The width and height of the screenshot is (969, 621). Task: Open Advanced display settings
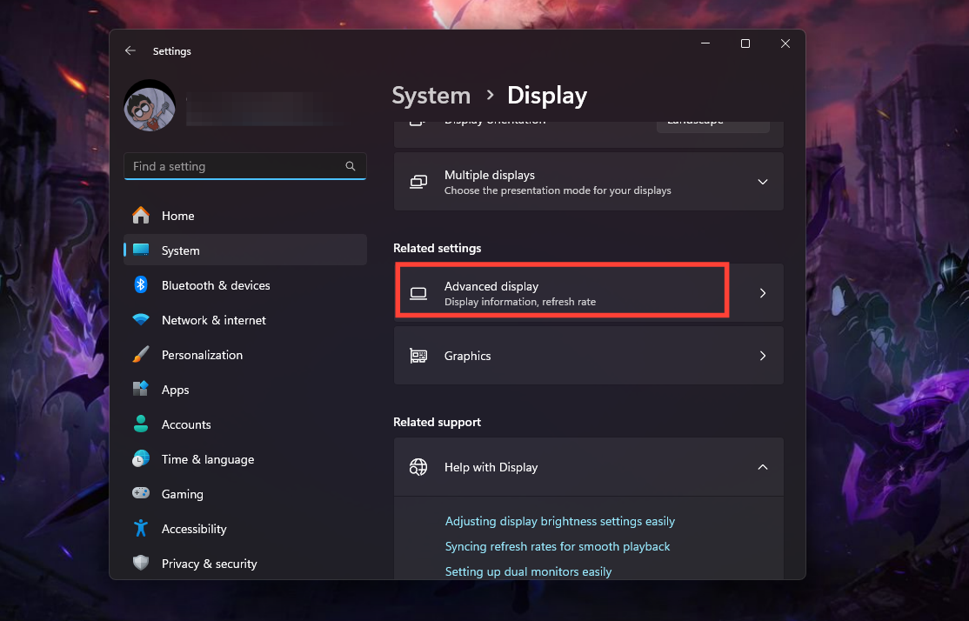point(588,293)
